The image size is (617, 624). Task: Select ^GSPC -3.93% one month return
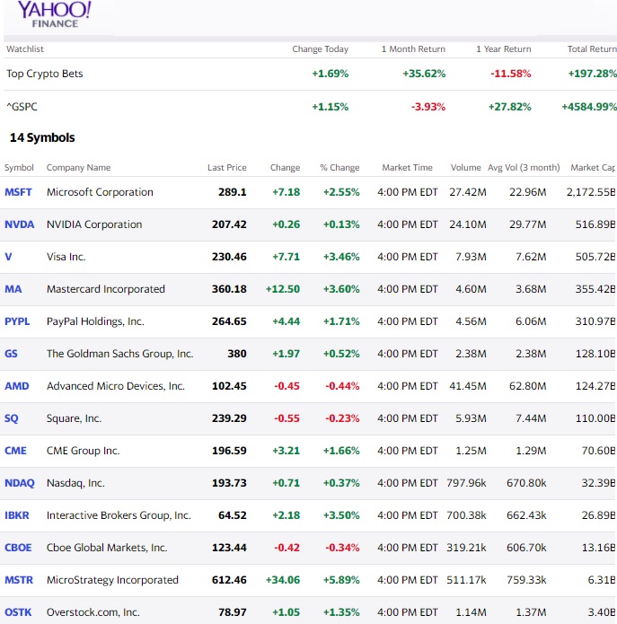[x=428, y=107]
